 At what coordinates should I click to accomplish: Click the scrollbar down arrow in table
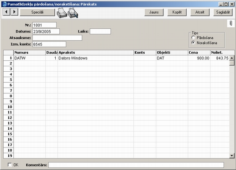[x=232, y=155]
